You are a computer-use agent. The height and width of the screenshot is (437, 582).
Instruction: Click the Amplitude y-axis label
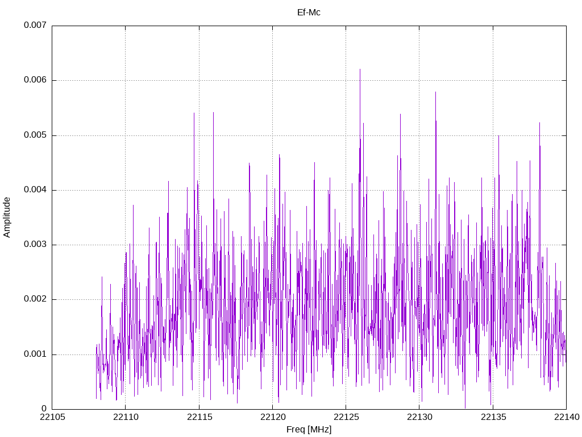tap(7, 217)
